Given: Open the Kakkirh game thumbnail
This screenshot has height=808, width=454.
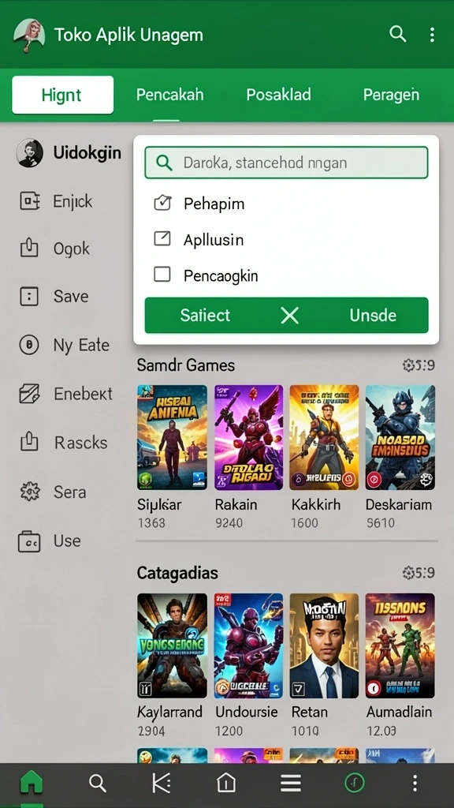Looking at the screenshot, I should (x=324, y=437).
